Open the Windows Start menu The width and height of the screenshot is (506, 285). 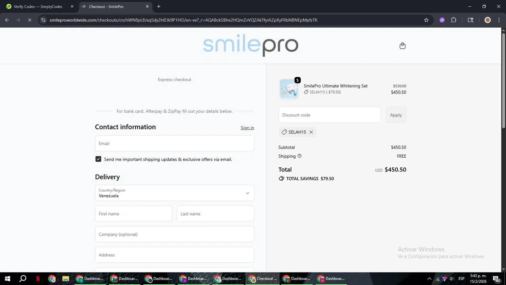click(7, 279)
